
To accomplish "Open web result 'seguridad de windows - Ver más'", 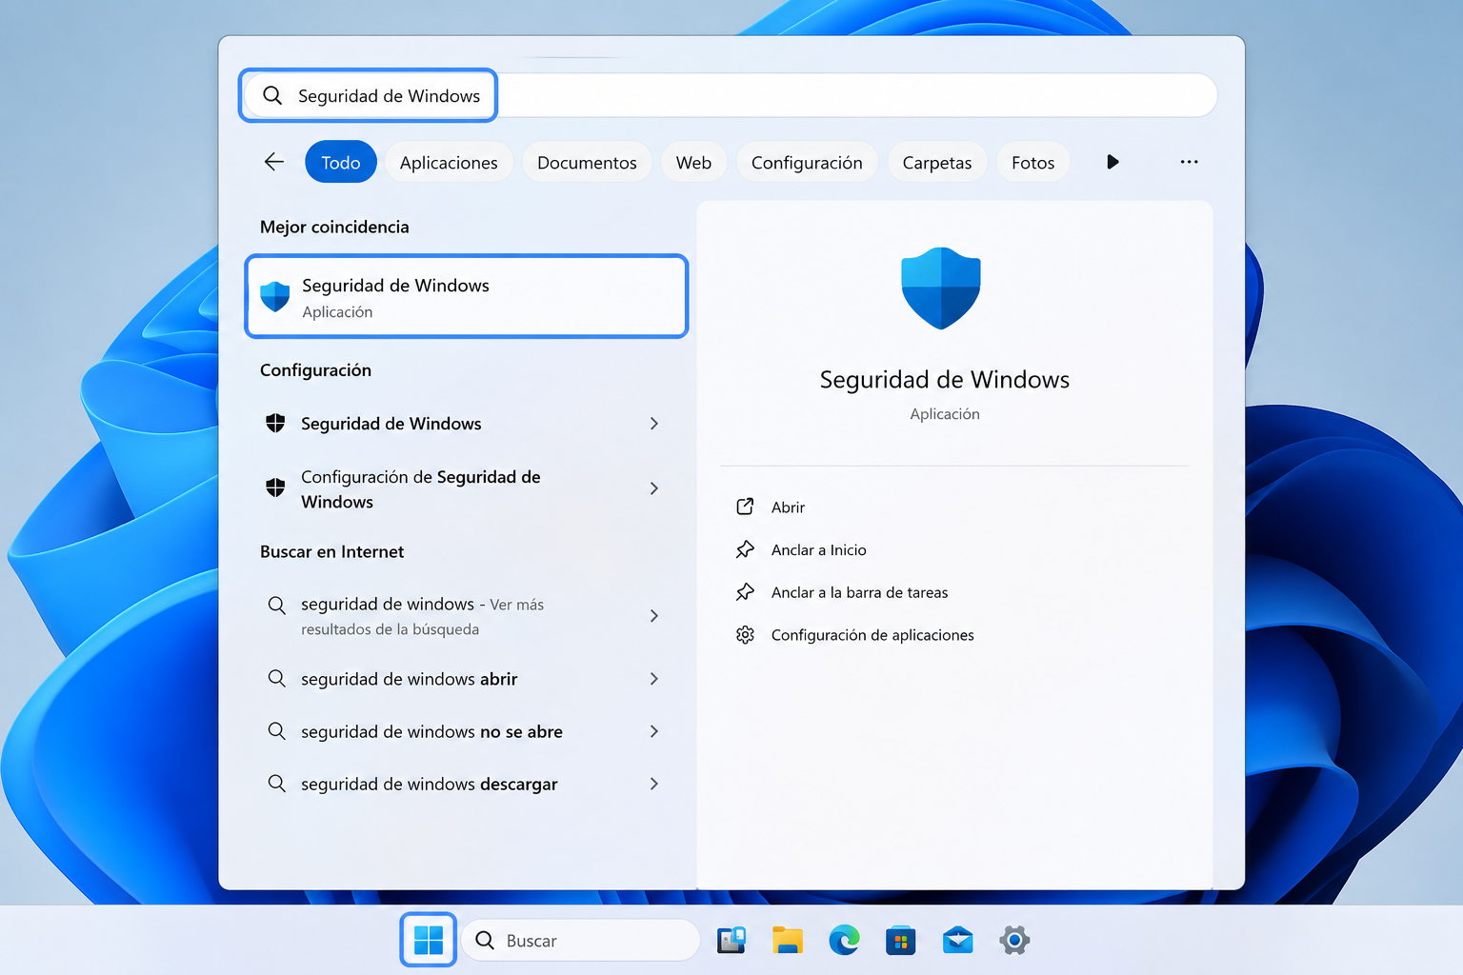I will 462,616.
